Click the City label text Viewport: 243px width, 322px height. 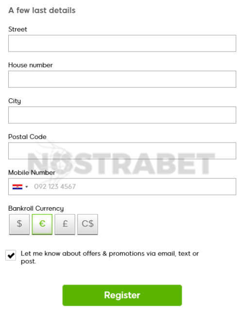point(15,101)
